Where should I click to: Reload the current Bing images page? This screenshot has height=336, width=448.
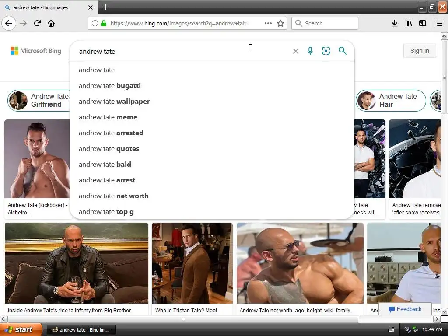click(37, 23)
